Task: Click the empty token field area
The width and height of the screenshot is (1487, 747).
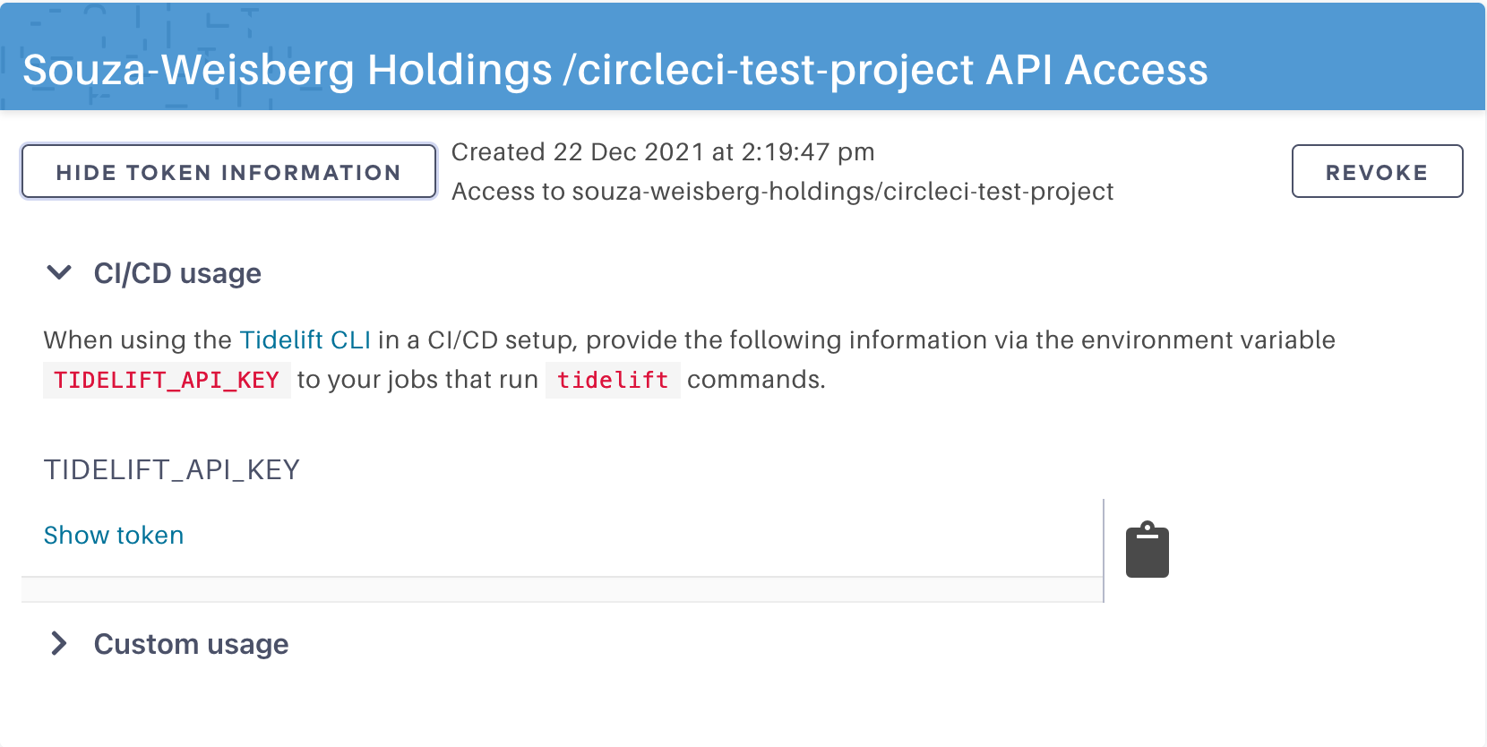Action: click(562, 537)
